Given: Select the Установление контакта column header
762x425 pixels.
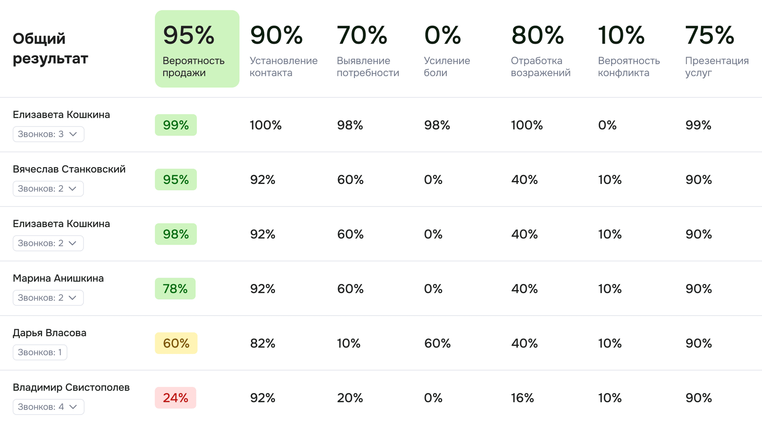Looking at the screenshot, I should (x=283, y=50).
